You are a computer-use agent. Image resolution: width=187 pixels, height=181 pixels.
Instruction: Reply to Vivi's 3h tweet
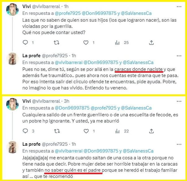coord(25,131)
